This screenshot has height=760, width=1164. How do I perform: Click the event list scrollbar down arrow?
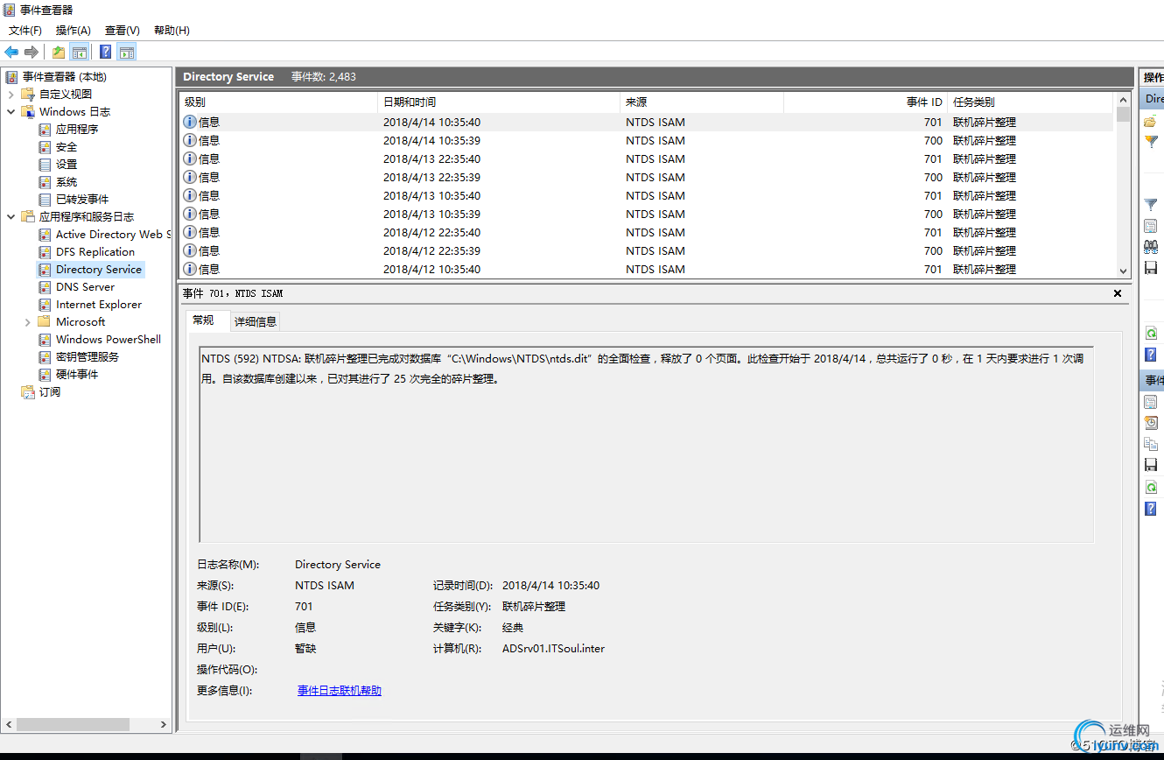1124,271
